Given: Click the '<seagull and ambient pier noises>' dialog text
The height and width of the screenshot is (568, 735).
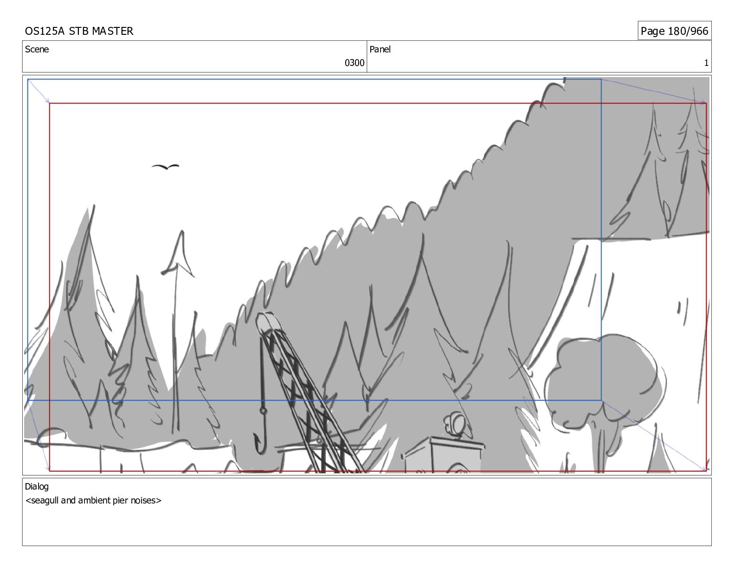Looking at the screenshot, I should click(93, 500).
